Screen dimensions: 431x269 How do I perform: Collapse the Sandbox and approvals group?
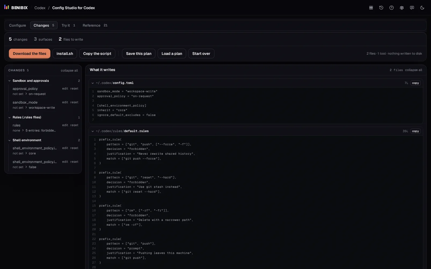[9, 81]
